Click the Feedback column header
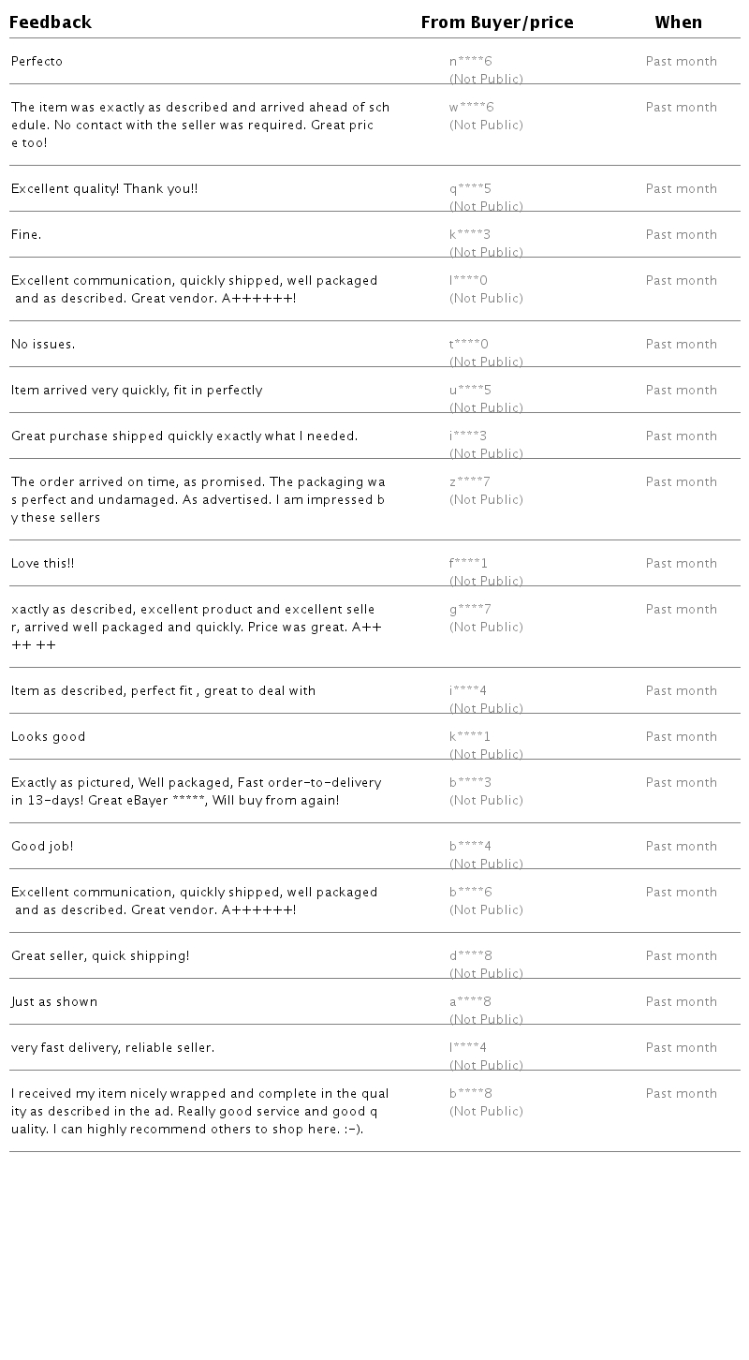The image size is (749, 1360). point(51,22)
